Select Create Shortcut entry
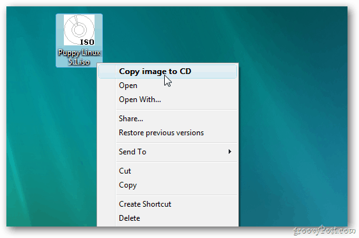 click(x=168, y=204)
